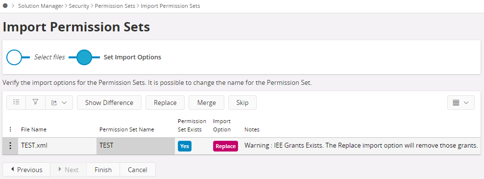The width and height of the screenshot is (484, 179).
Task: Open the Security breadcrumb link
Action: click(79, 6)
